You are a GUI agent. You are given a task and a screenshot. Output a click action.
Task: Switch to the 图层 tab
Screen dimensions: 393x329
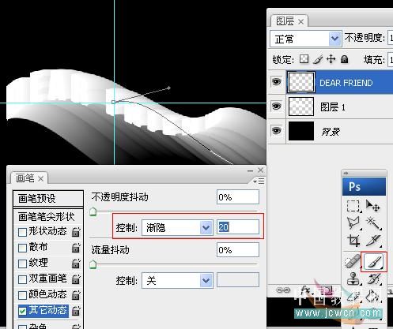(x=285, y=21)
